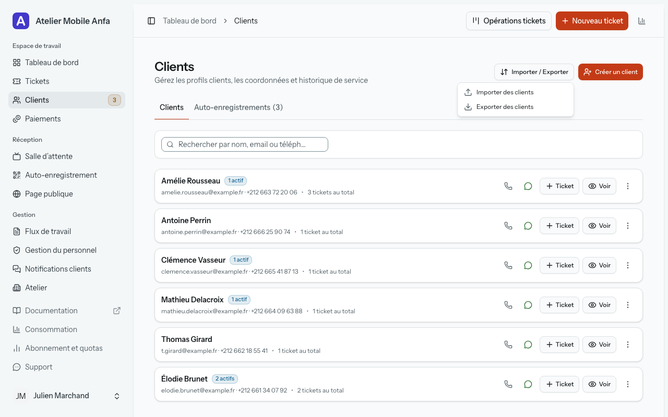Open Abonnement et quotas page
The height and width of the screenshot is (417, 668).
point(67,348)
